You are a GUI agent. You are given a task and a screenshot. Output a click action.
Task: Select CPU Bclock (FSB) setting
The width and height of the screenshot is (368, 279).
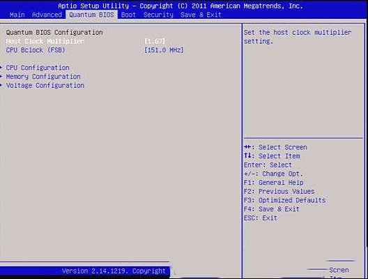point(36,50)
